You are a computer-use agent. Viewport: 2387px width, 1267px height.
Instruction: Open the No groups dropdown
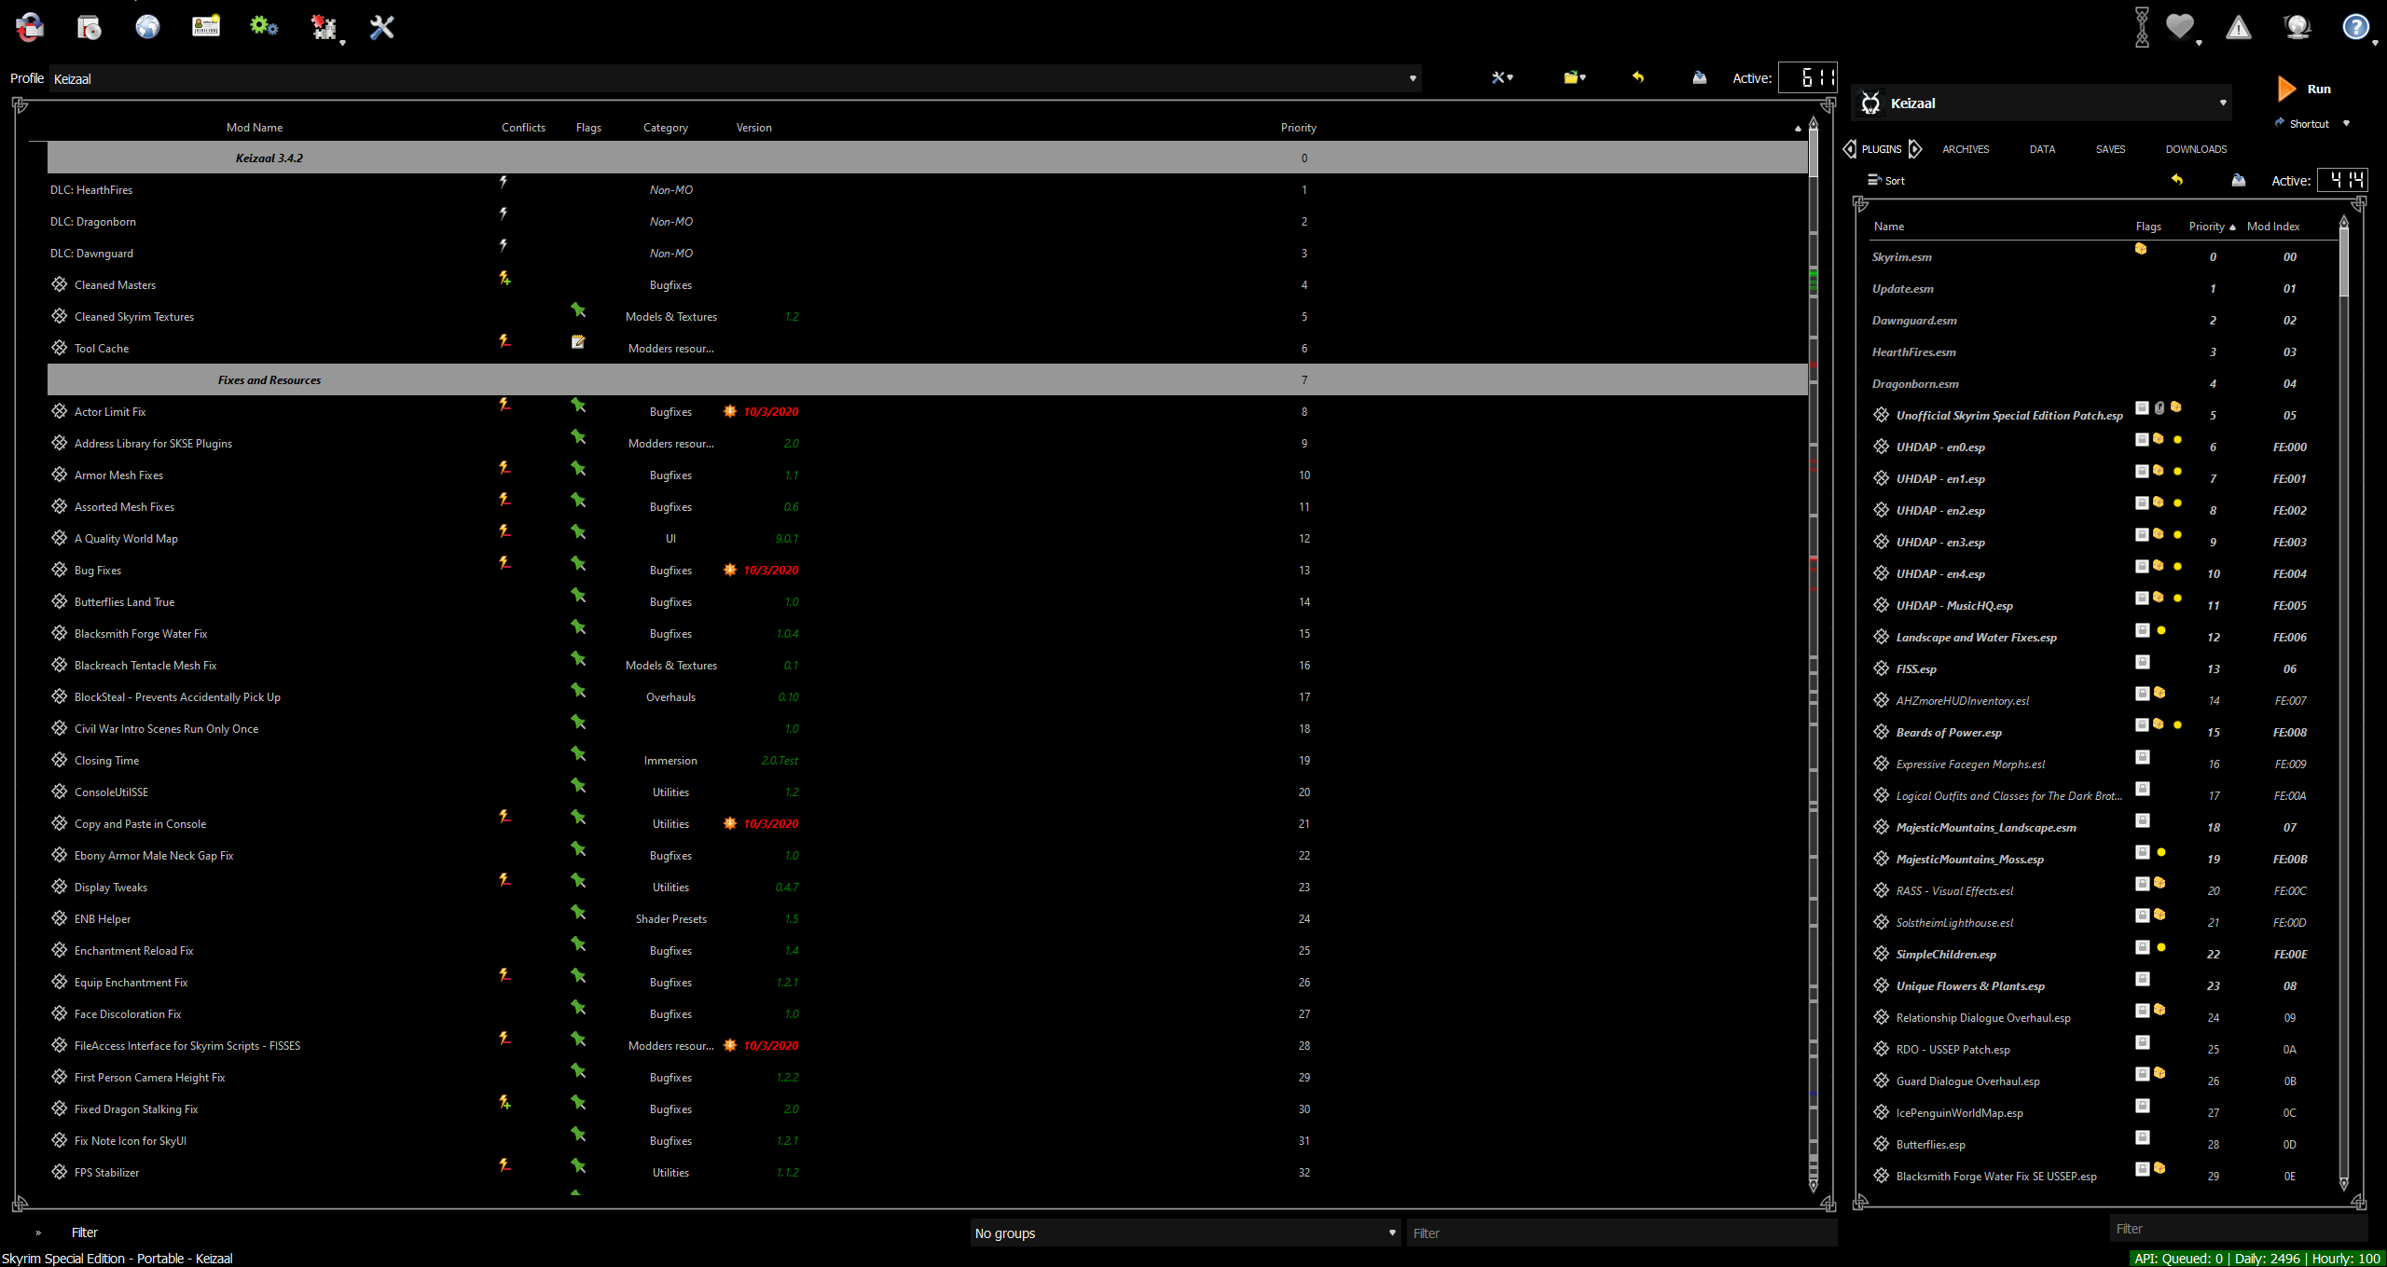pos(1184,1233)
